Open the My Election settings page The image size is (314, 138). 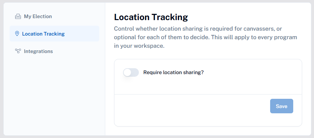(33, 16)
